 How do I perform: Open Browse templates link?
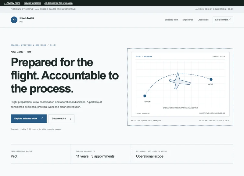(32, 3)
